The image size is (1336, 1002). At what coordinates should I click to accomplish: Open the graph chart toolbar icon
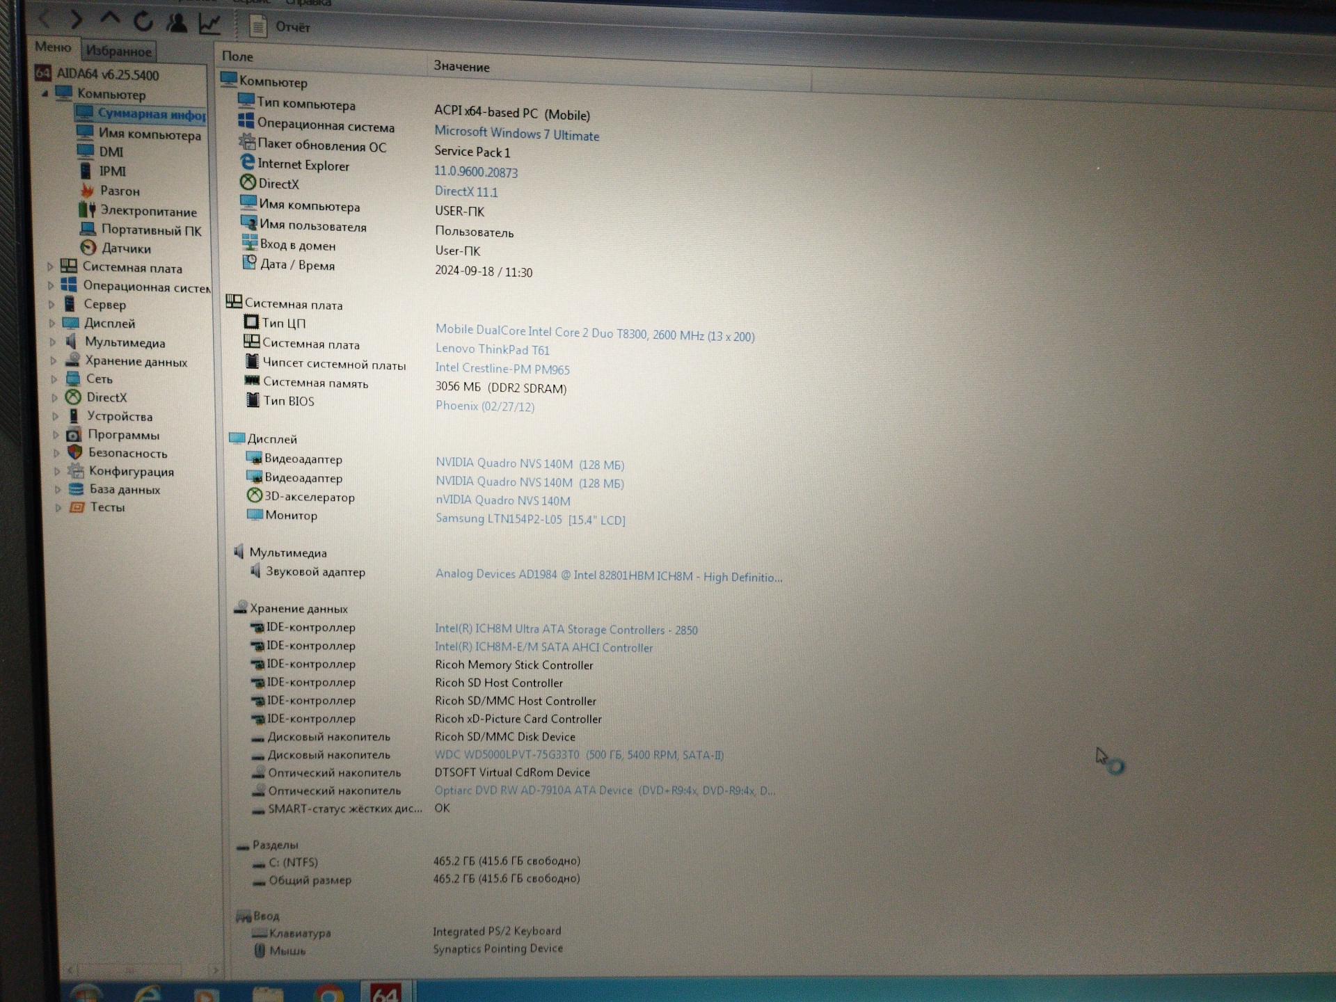(209, 24)
